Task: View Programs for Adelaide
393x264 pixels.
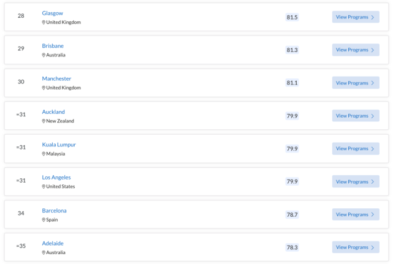Action: [x=356, y=247]
